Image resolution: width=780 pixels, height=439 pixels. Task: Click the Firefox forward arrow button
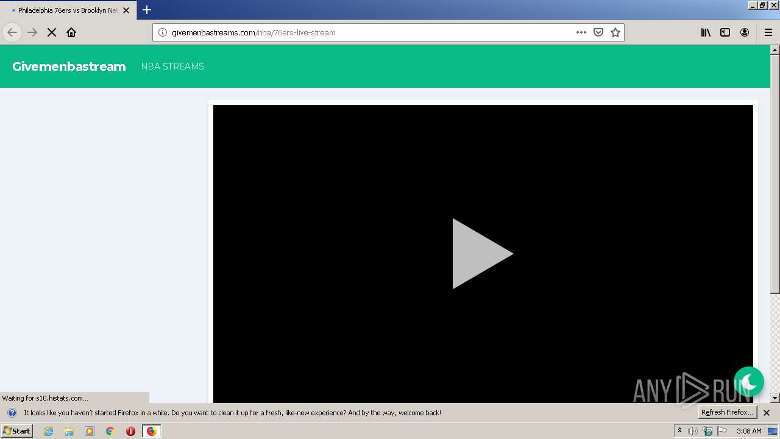(x=32, y=32)
